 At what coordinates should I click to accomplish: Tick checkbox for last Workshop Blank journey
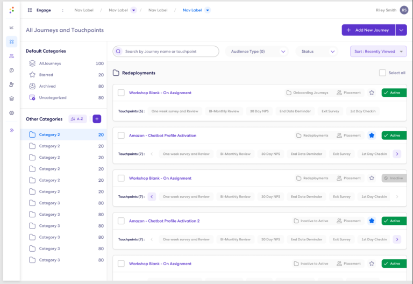pos(121,264)
